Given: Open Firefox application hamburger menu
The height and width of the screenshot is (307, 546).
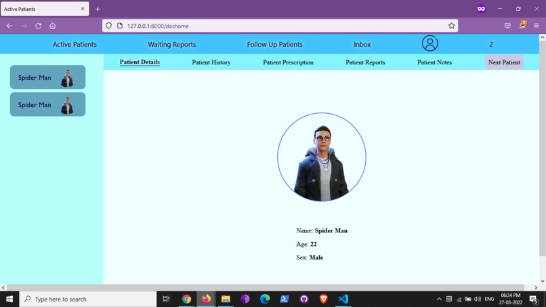Looking at the screenshot, I should coord(537,26).
